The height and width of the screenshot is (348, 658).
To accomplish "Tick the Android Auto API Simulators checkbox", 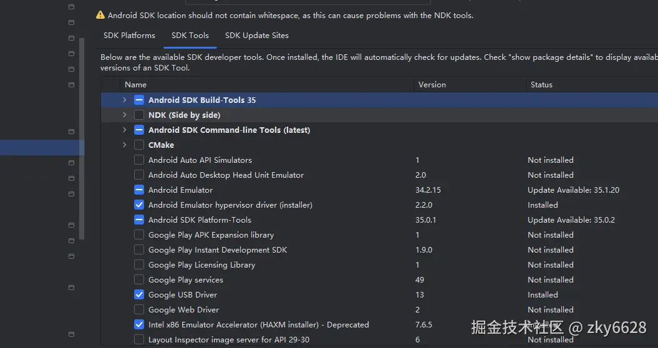I will tap(139, 160).
